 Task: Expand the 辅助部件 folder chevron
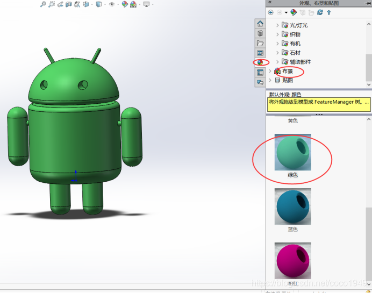click(x=277, y=62)
